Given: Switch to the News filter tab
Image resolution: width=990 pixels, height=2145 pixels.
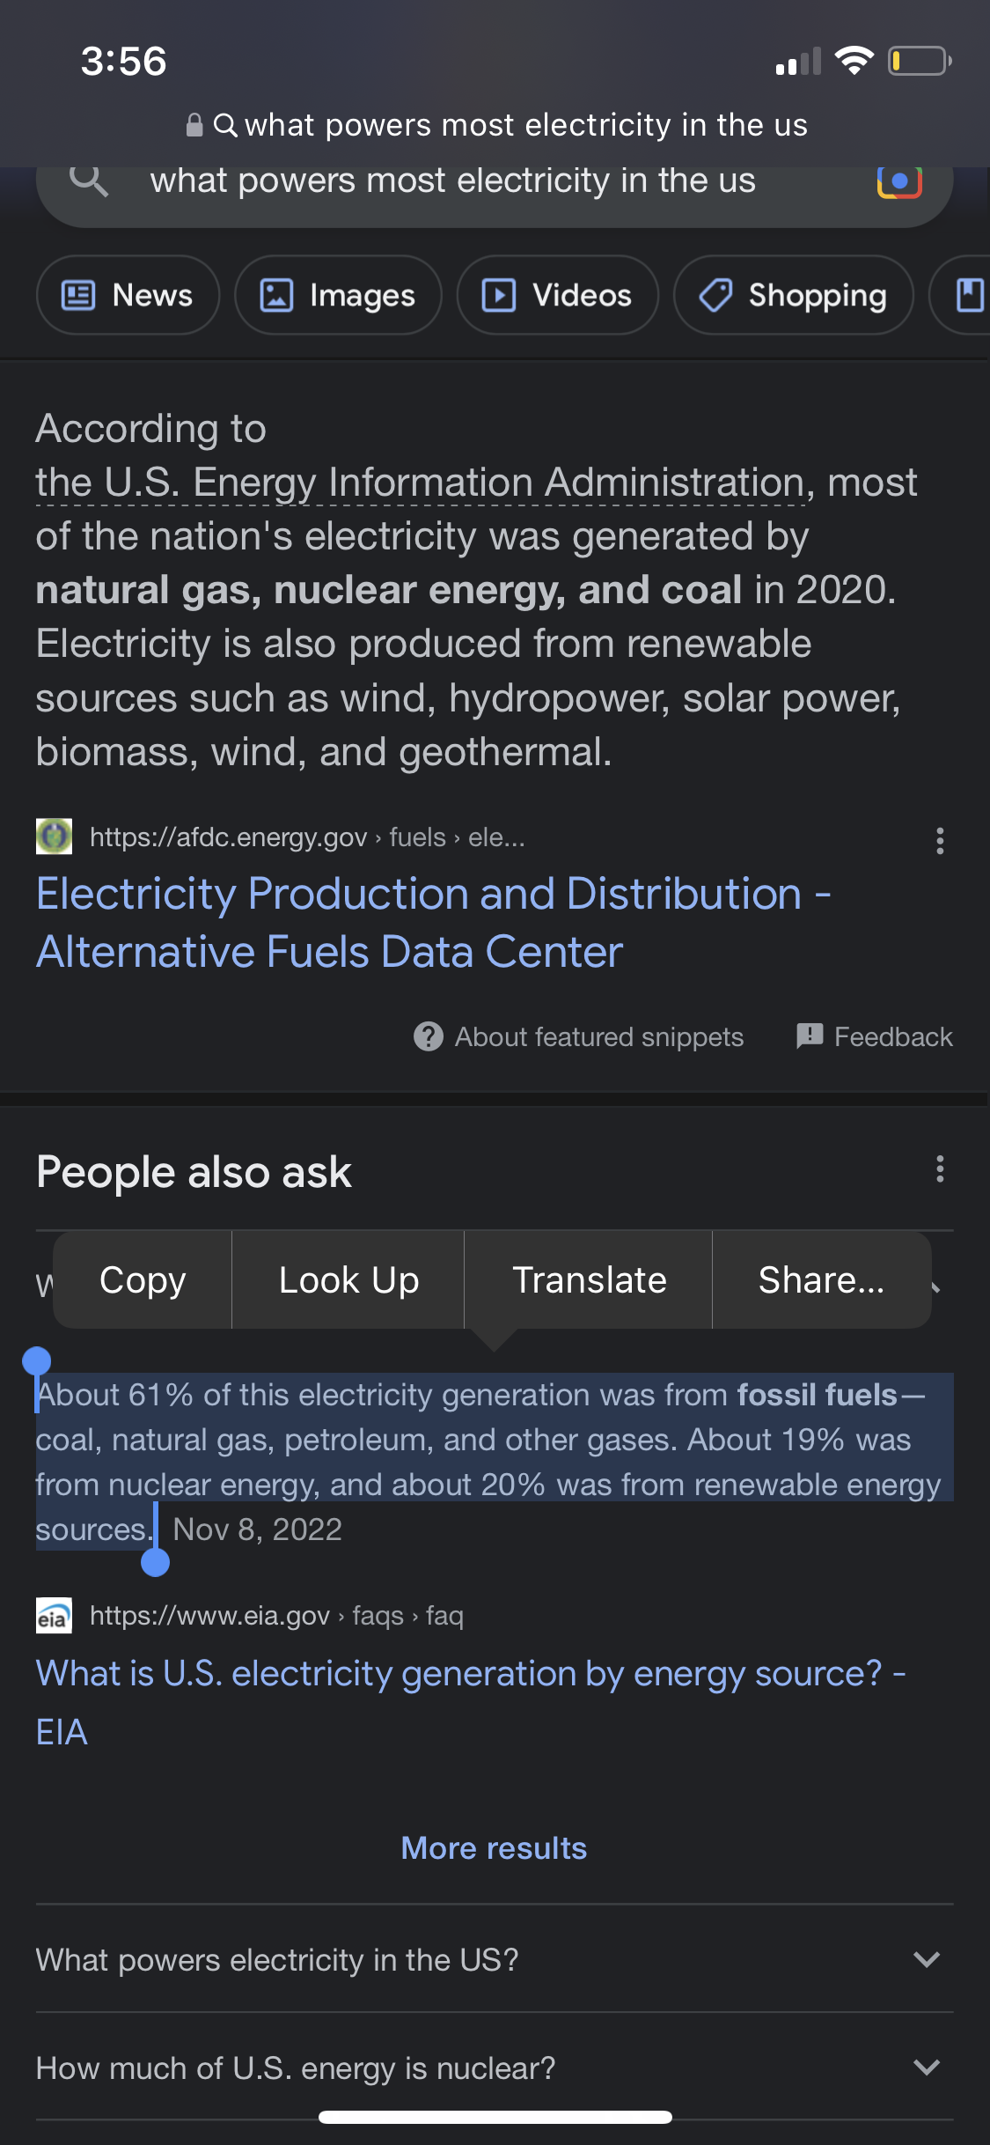Looking at the screenshot, I should 128,296.
